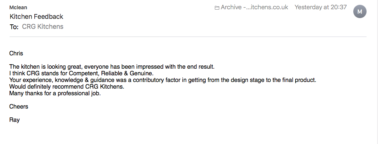Place cursor in 'The kitchen is looking great' line
Image resolution: width=378 pixels, height=144 pixels.
click(x=112, y=66)
